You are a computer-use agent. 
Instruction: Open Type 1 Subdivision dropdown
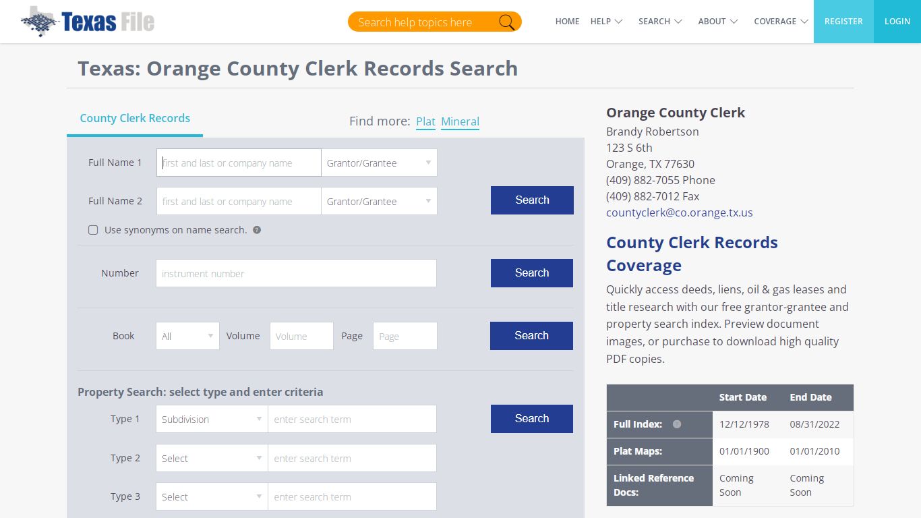pyautogui.click(x=212, y=419)
